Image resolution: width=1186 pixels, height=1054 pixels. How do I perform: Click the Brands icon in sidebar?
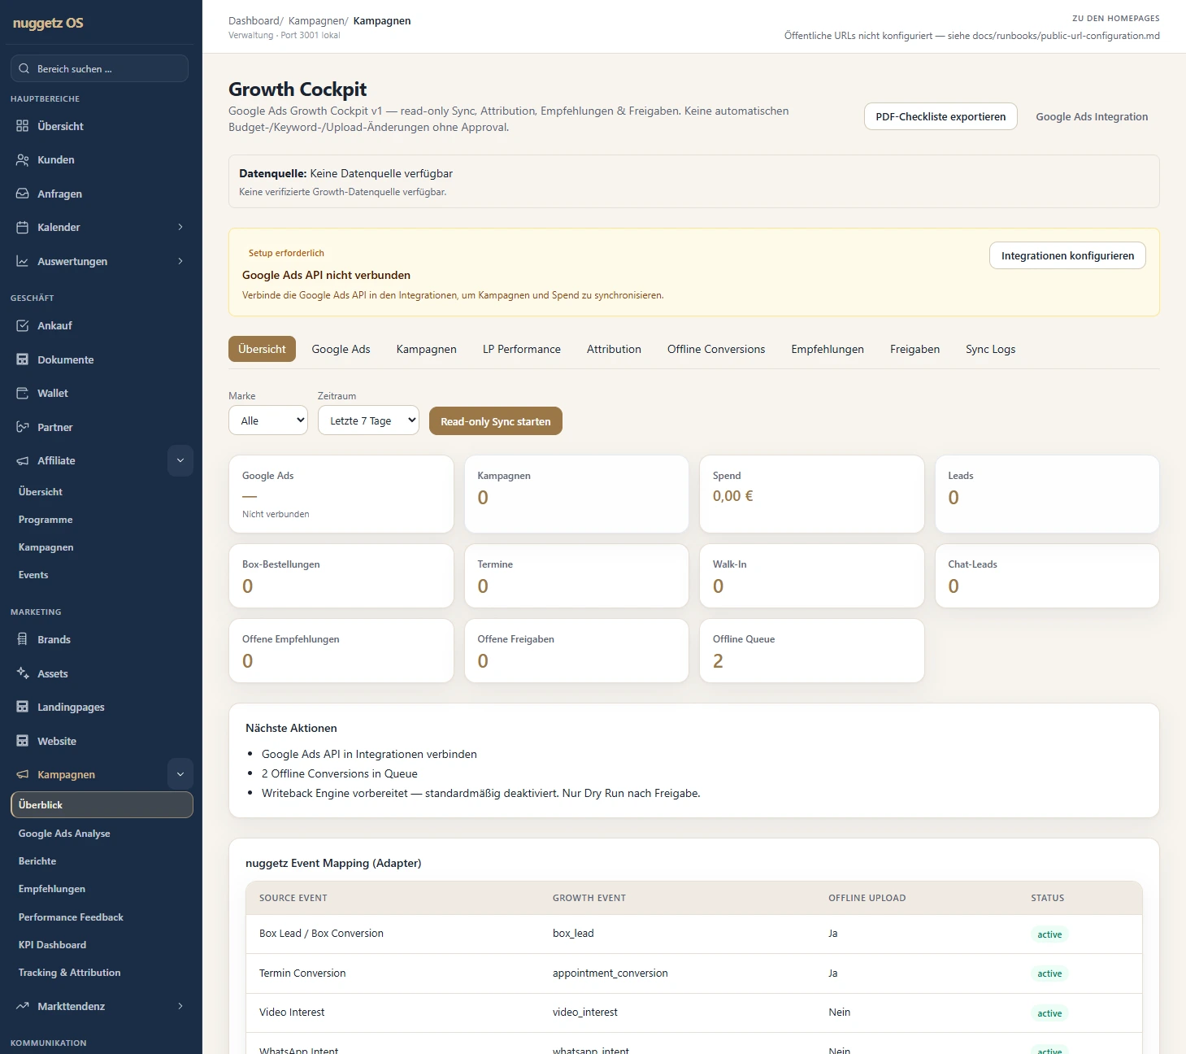[x=23, y=639]
